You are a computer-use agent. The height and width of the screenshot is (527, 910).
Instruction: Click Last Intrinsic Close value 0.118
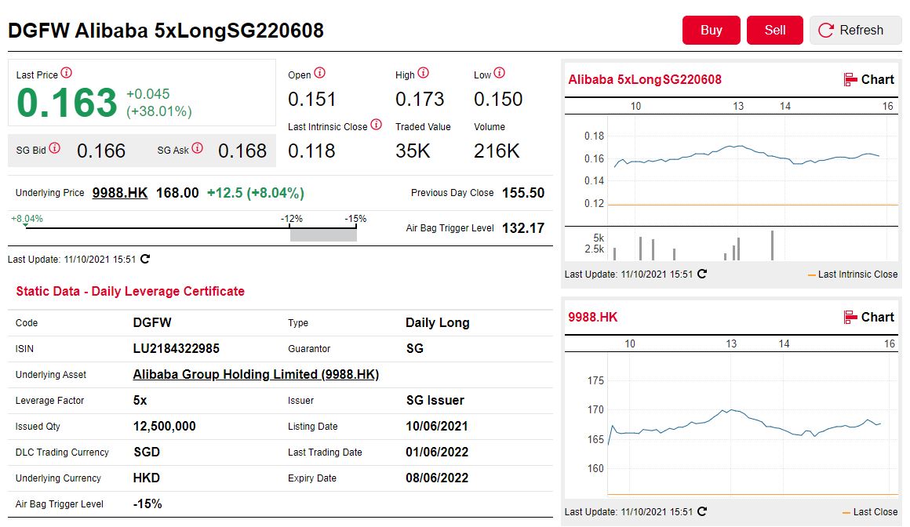tap(311, 151)
